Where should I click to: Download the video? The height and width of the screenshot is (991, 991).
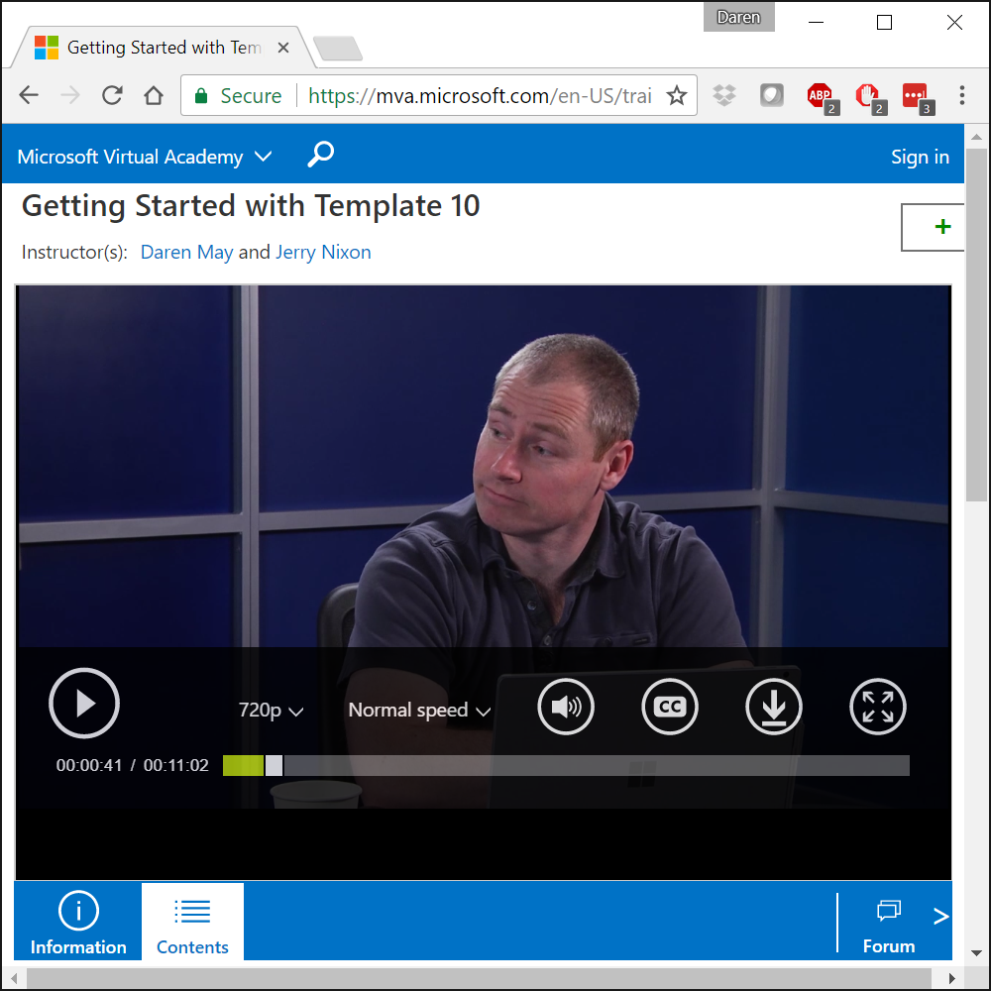coord(774,707)
